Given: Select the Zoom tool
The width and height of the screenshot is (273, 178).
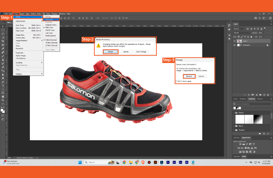Looking at the screenshot, I should pyautogui.click(x=3, y=101).
